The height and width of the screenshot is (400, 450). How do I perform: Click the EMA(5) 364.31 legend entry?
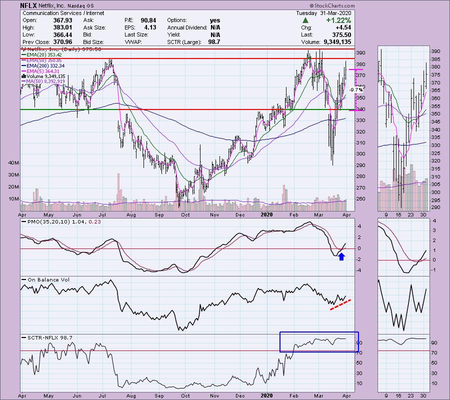[40, 71]
